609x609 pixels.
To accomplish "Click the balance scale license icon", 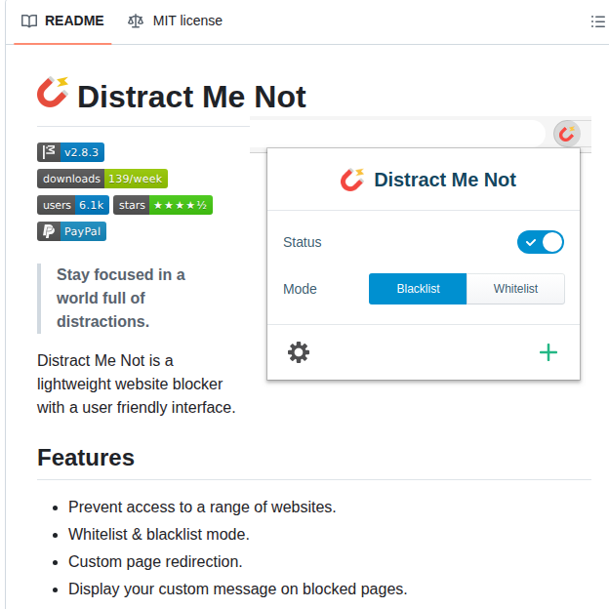I will 136,20.
